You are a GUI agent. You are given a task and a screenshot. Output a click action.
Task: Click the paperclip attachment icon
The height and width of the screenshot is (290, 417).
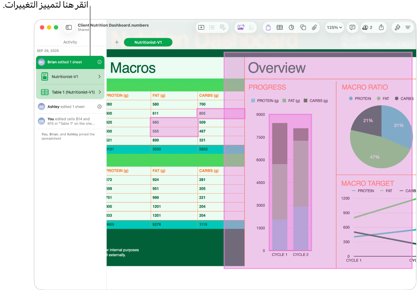coord(314,27)
